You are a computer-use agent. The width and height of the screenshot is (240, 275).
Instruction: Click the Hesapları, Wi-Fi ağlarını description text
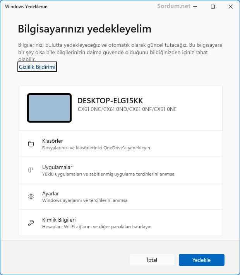[97, 227]
